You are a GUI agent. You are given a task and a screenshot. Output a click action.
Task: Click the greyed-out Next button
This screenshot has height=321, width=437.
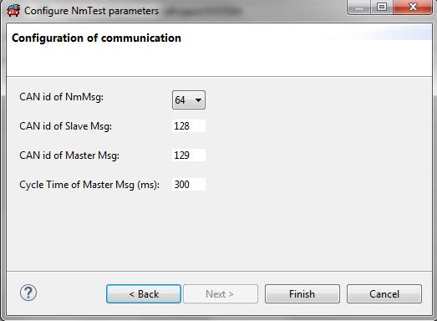221,294
